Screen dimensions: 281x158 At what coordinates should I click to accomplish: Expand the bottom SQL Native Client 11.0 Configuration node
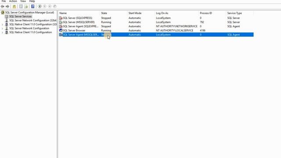click(2, 32)
